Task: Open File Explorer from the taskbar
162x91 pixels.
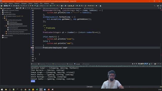Action: click(x=6, y=89)
